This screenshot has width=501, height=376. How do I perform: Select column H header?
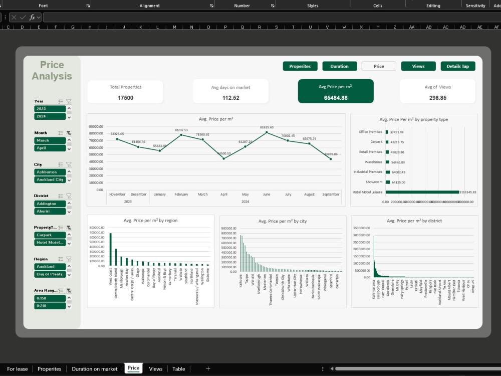point(90,27)
